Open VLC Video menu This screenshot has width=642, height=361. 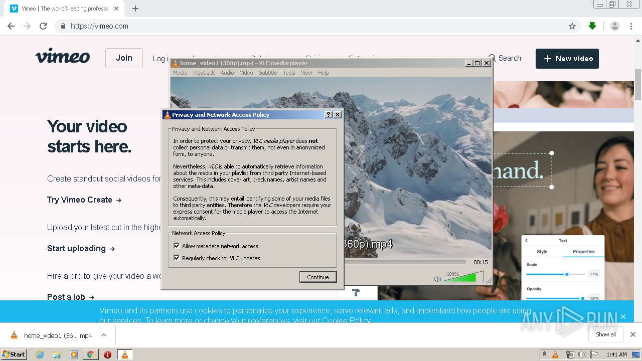point(246,73)
